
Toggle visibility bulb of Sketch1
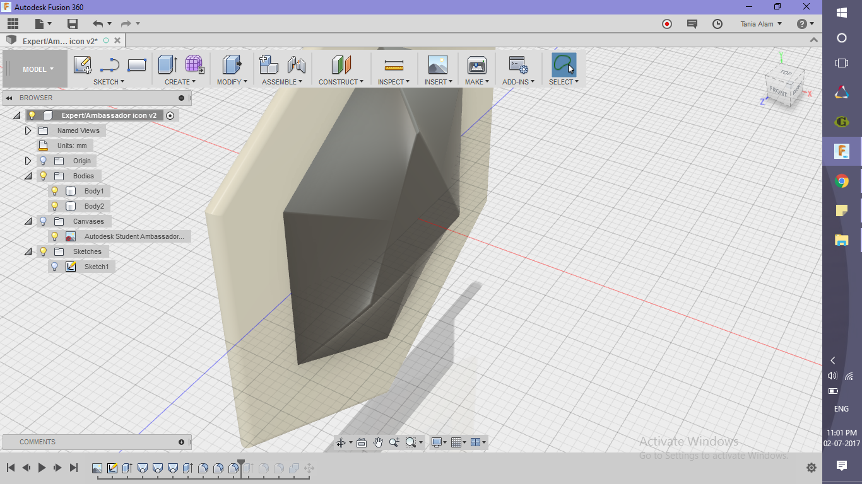55,267
